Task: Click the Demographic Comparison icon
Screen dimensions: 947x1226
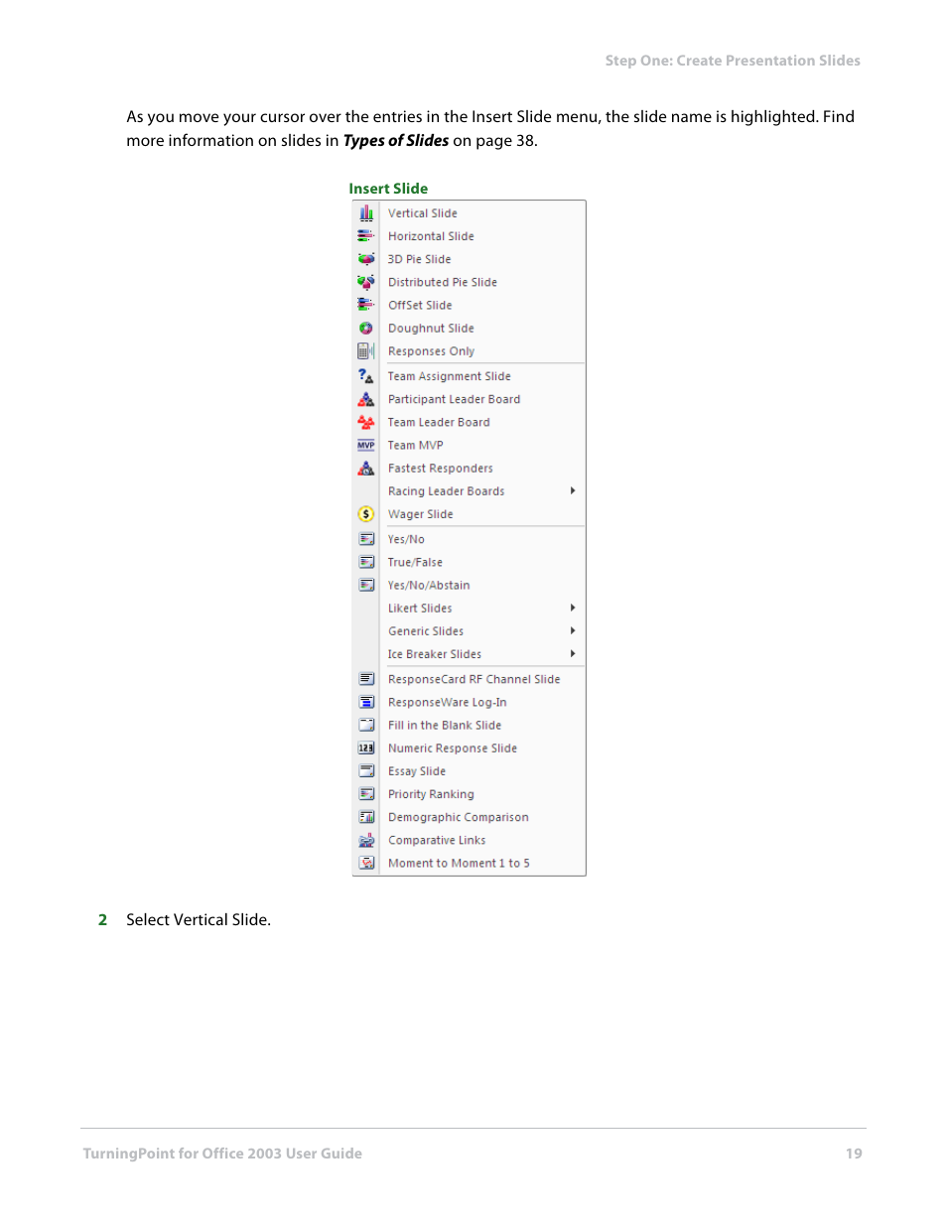Action: coord(366,817)
